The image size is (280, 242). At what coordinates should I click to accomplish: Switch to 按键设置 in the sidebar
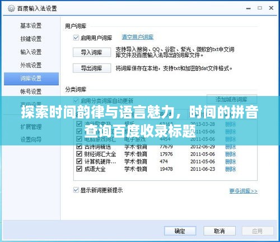31,39
